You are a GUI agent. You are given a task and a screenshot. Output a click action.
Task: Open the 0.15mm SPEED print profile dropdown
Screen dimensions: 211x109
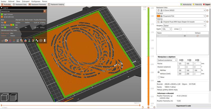coord(181,10)
